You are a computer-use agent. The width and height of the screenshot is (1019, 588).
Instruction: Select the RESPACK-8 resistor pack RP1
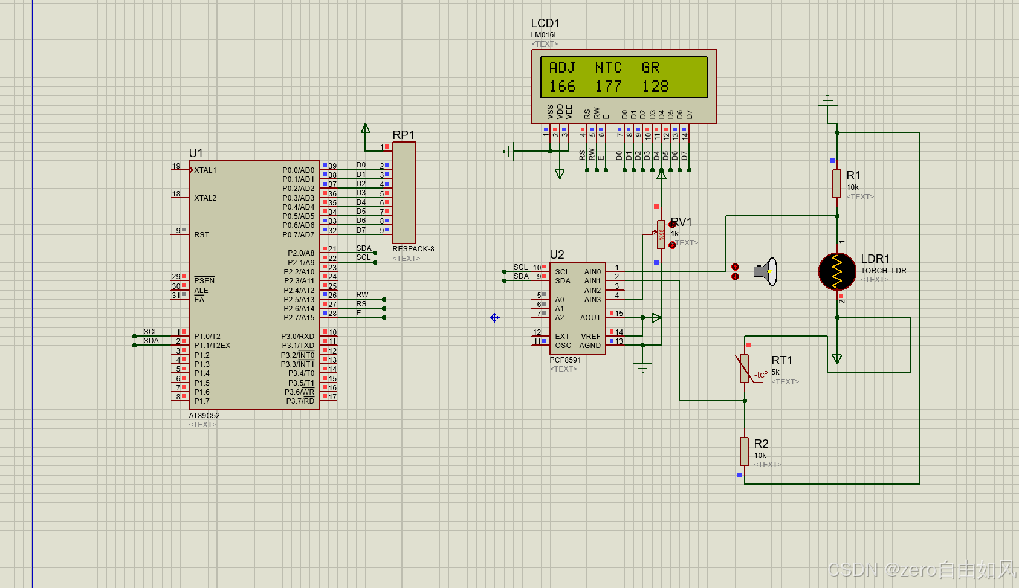pyautogui.click(x=404, y=193)
